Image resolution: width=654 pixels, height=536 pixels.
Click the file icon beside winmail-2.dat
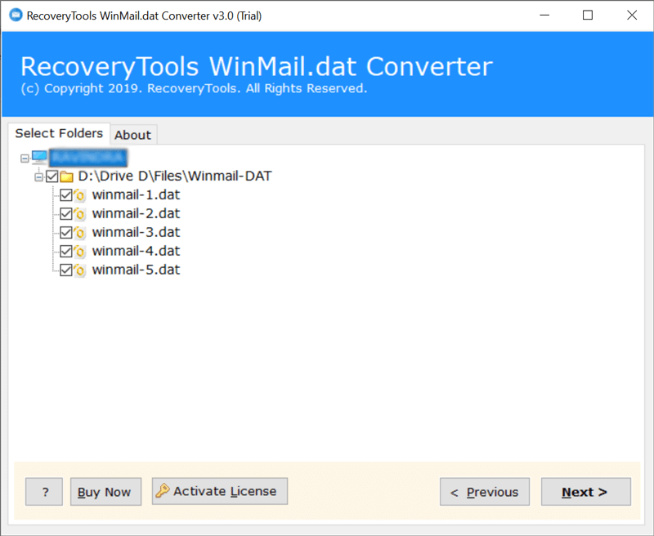pos(79,214)
